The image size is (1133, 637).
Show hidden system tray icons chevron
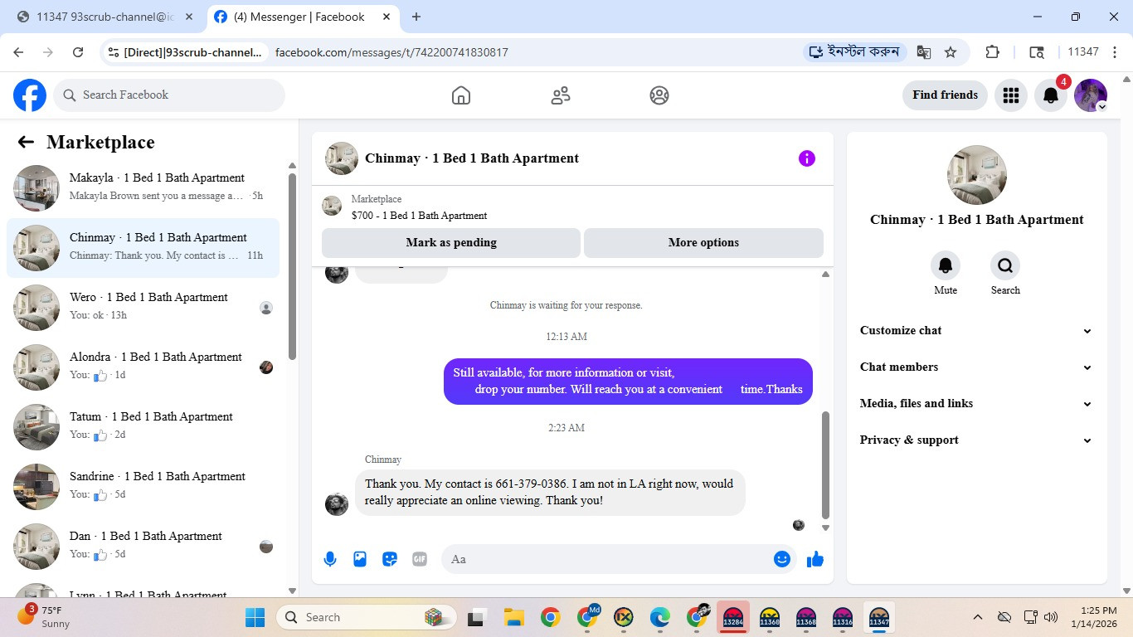click(x=978, y=617)
